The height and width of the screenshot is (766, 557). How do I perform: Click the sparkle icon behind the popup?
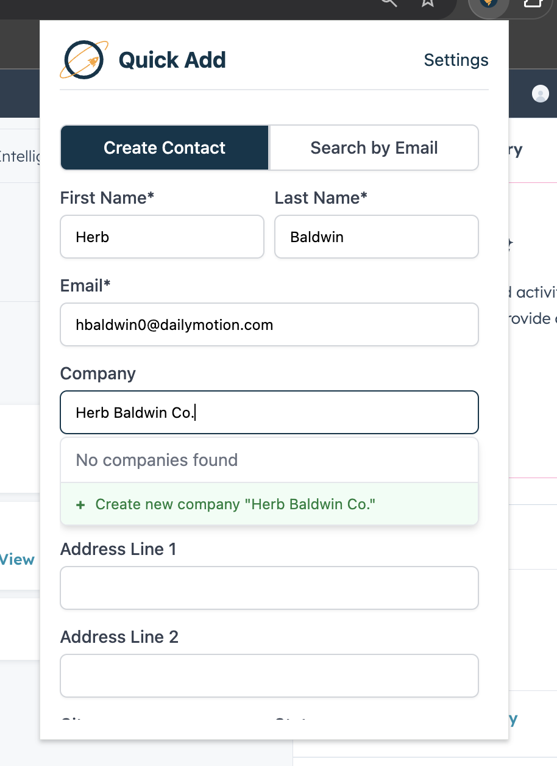point(511,244)
